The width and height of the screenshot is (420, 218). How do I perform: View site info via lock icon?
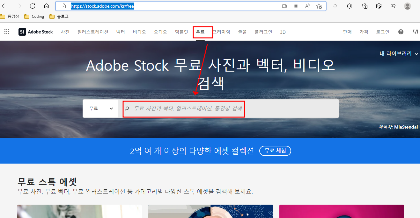[x=64, y=6]
